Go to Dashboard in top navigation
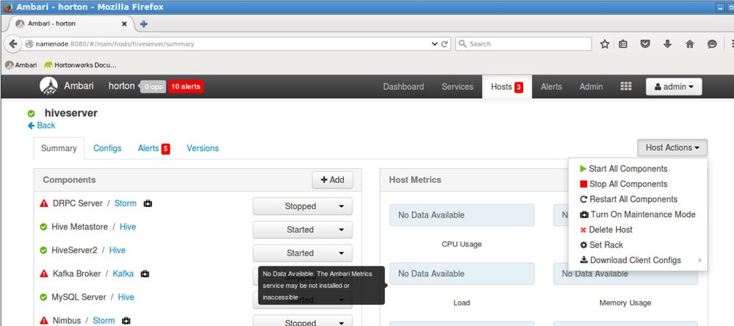 pos(403,87)
